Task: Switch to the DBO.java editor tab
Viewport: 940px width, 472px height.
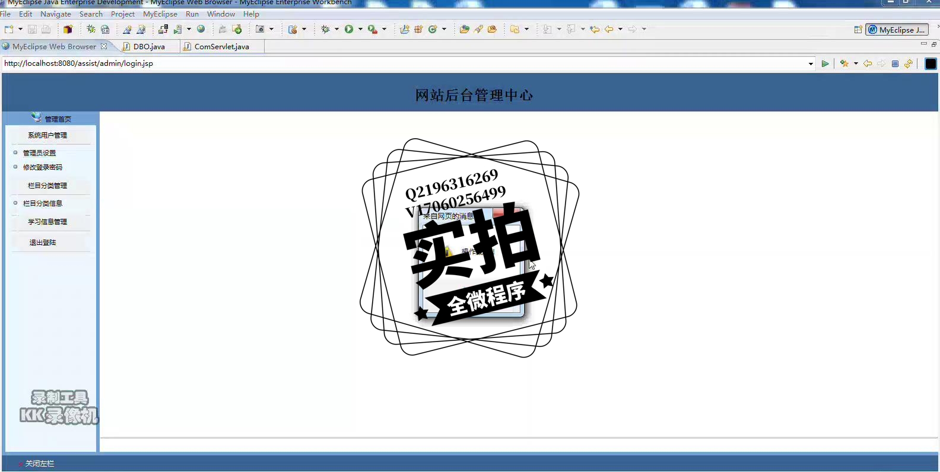Action: click(148, 46)
